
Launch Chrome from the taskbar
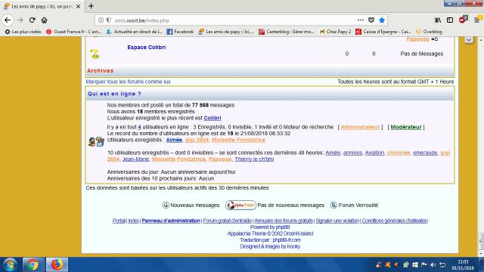pyautogui.click(x=33, y=264)
